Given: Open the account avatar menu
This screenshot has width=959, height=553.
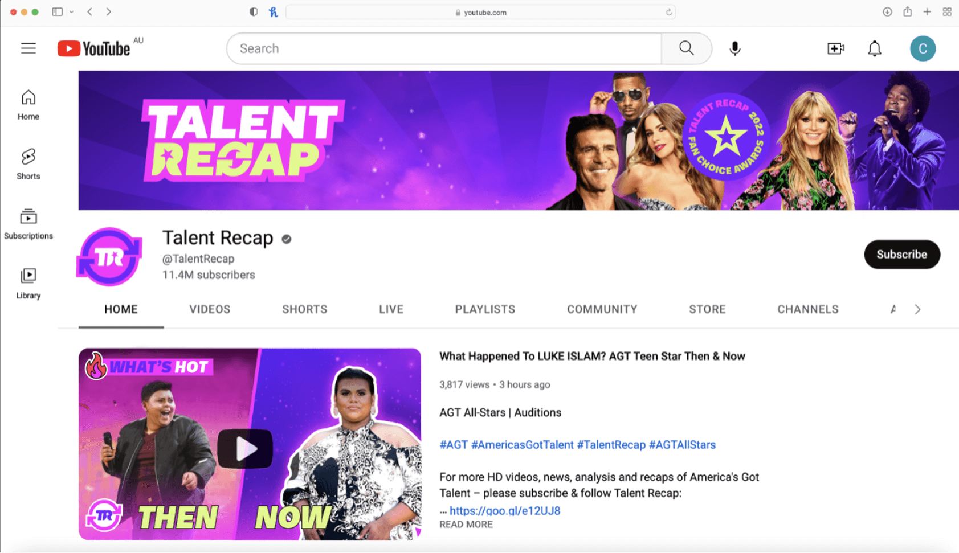Looking at the screenshot, I should 923,48.
